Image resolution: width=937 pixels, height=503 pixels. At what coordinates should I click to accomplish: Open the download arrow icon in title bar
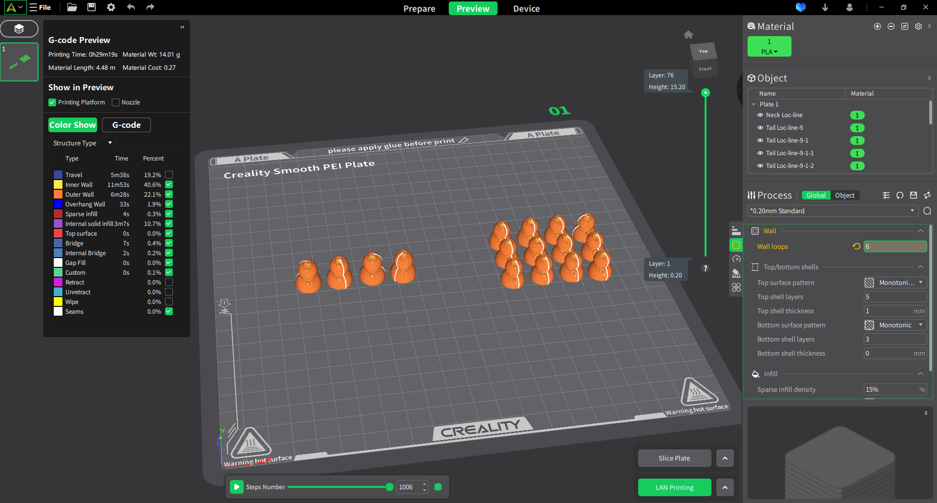(825, 7)
